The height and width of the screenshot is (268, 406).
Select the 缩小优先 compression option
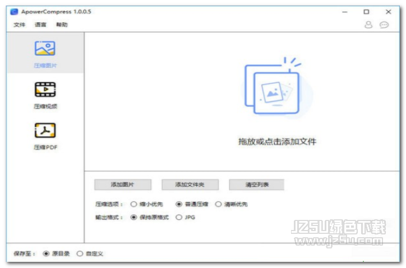(x=146, y=204)
